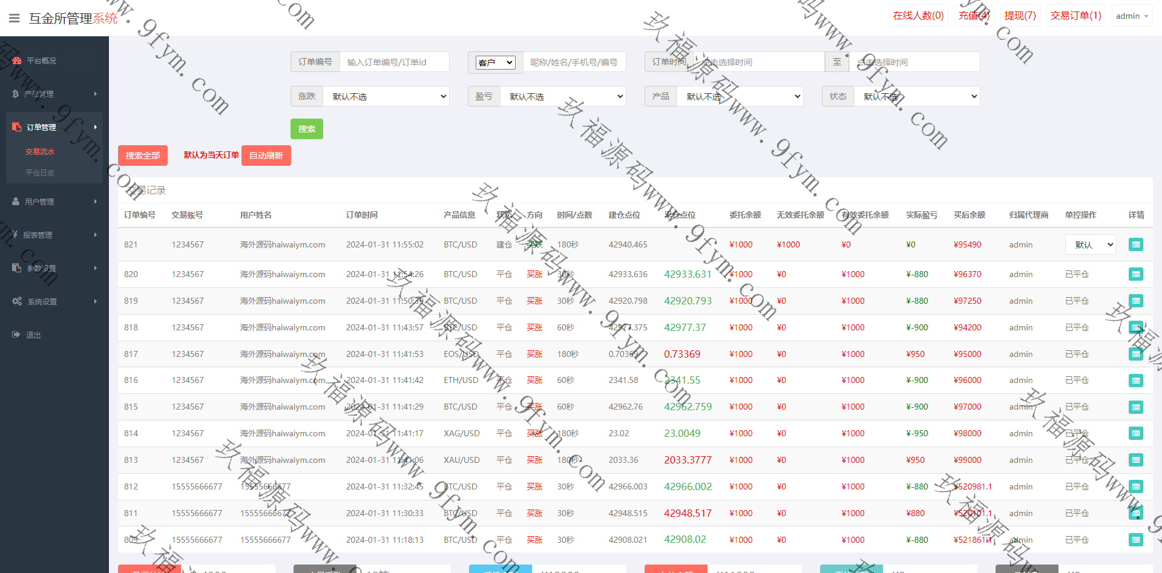Click the 订单编号 input field
The height and width of the screenshot is (573, 1162).
(394, 62)
